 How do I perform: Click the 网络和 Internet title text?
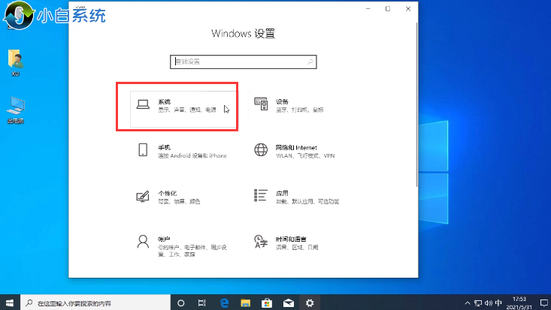tap(296, 147)
